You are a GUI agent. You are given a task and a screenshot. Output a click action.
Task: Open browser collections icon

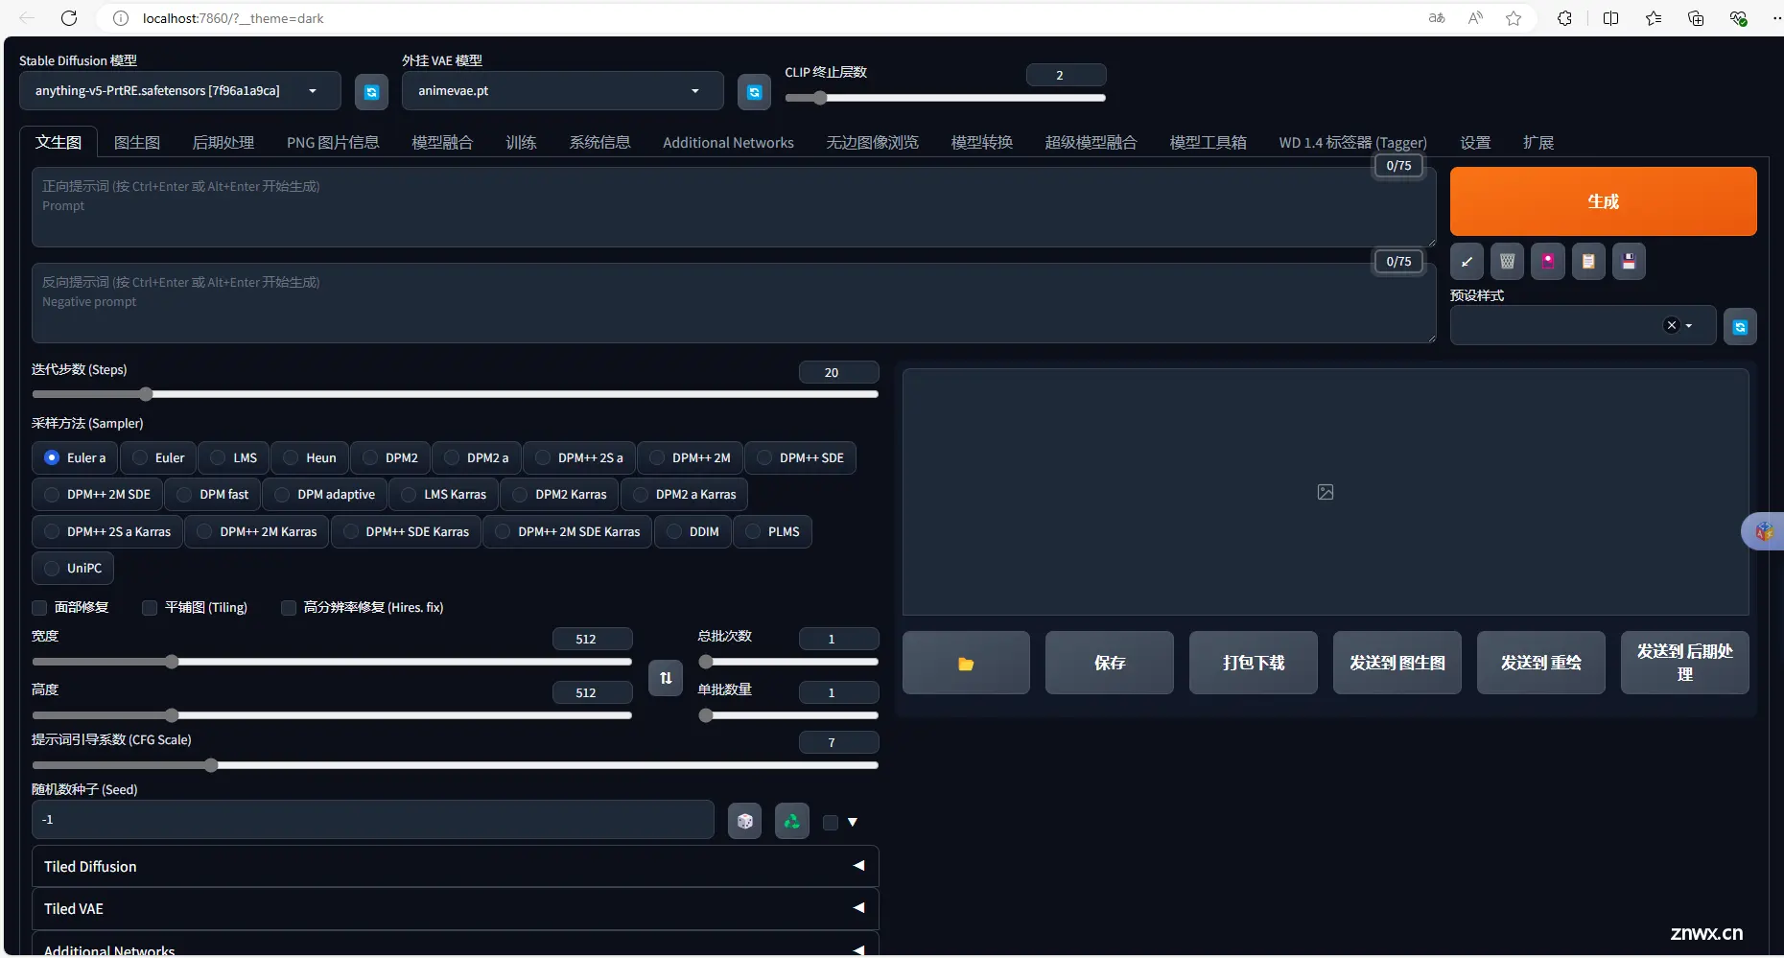pyautogui.click(x=1696, y=18)
